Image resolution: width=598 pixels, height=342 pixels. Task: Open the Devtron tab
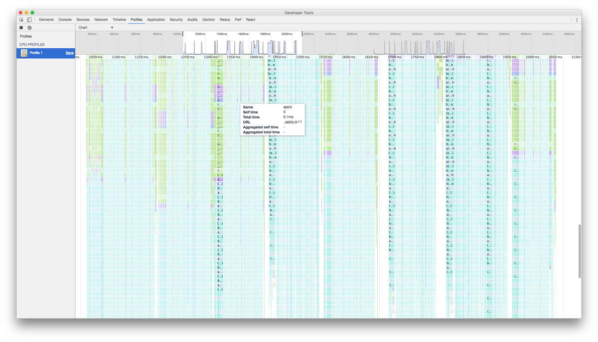(209, 19)
